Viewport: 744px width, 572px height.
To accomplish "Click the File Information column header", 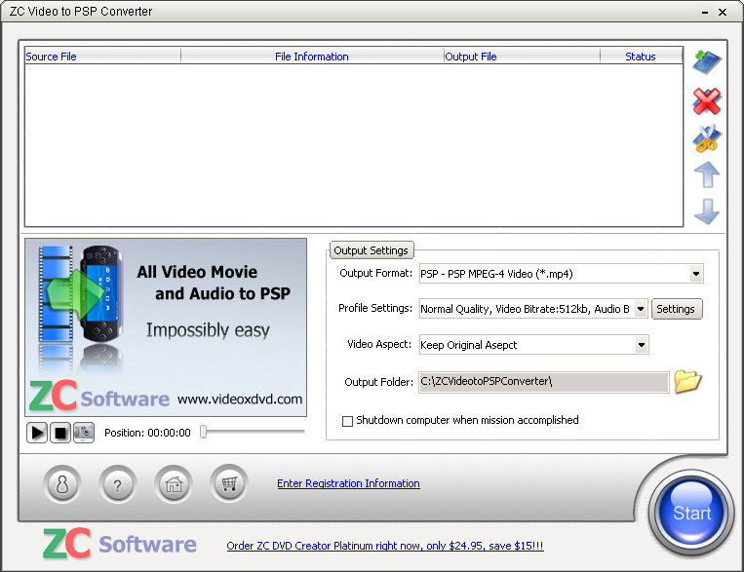I will click(x=312, y=57).
